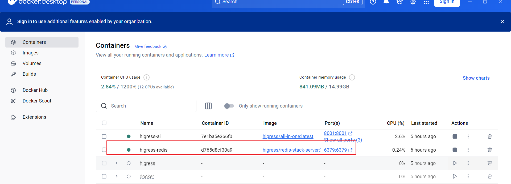Open the higress/redis-stack-server image link
This screenshot has height=184, width=511.
click(x=292, y=150)
